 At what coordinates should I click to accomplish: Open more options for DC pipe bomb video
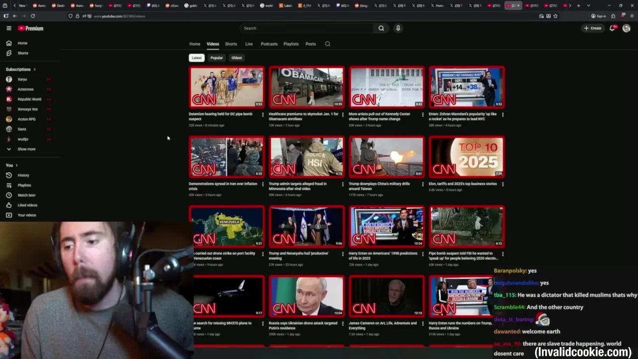coord(262,115)
